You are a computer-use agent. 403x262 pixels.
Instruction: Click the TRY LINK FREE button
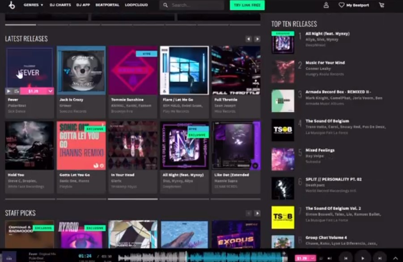coord(246,5)
